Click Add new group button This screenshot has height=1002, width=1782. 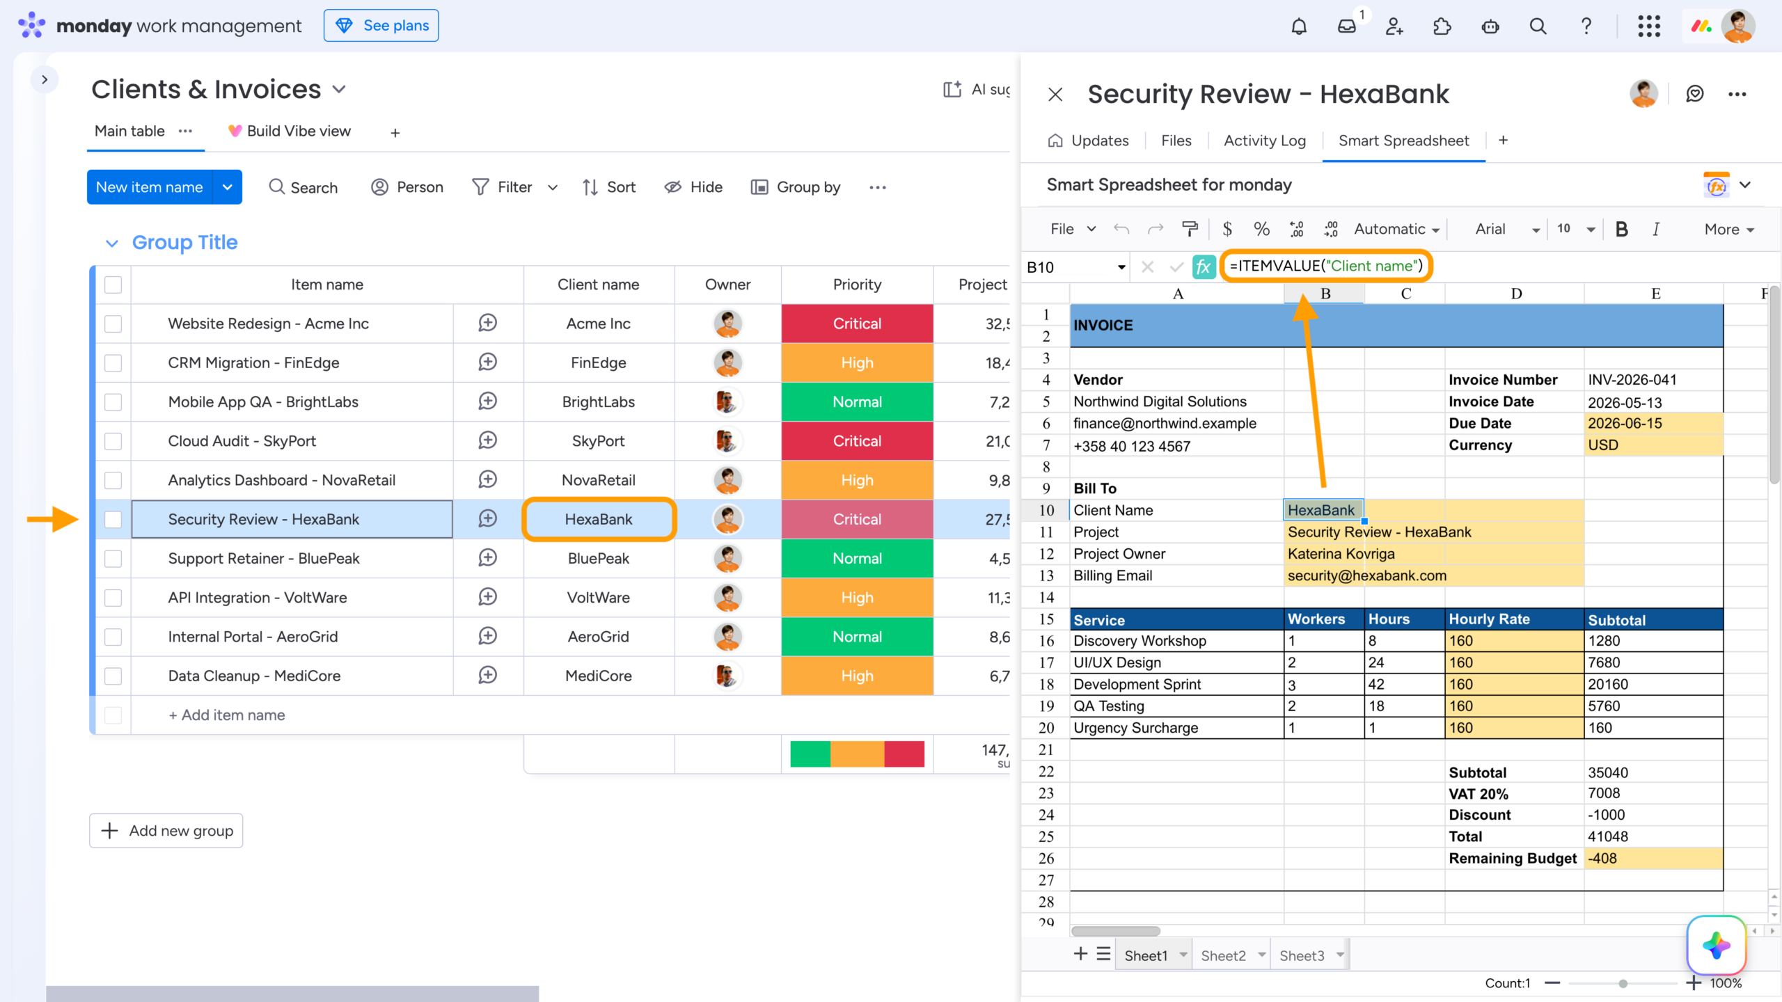tap(166, 831)
